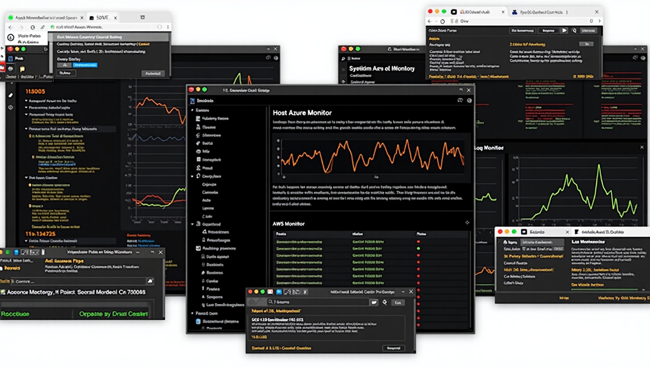Click the first red status dot in AWS Monitor table

click(x=418, y=242)
